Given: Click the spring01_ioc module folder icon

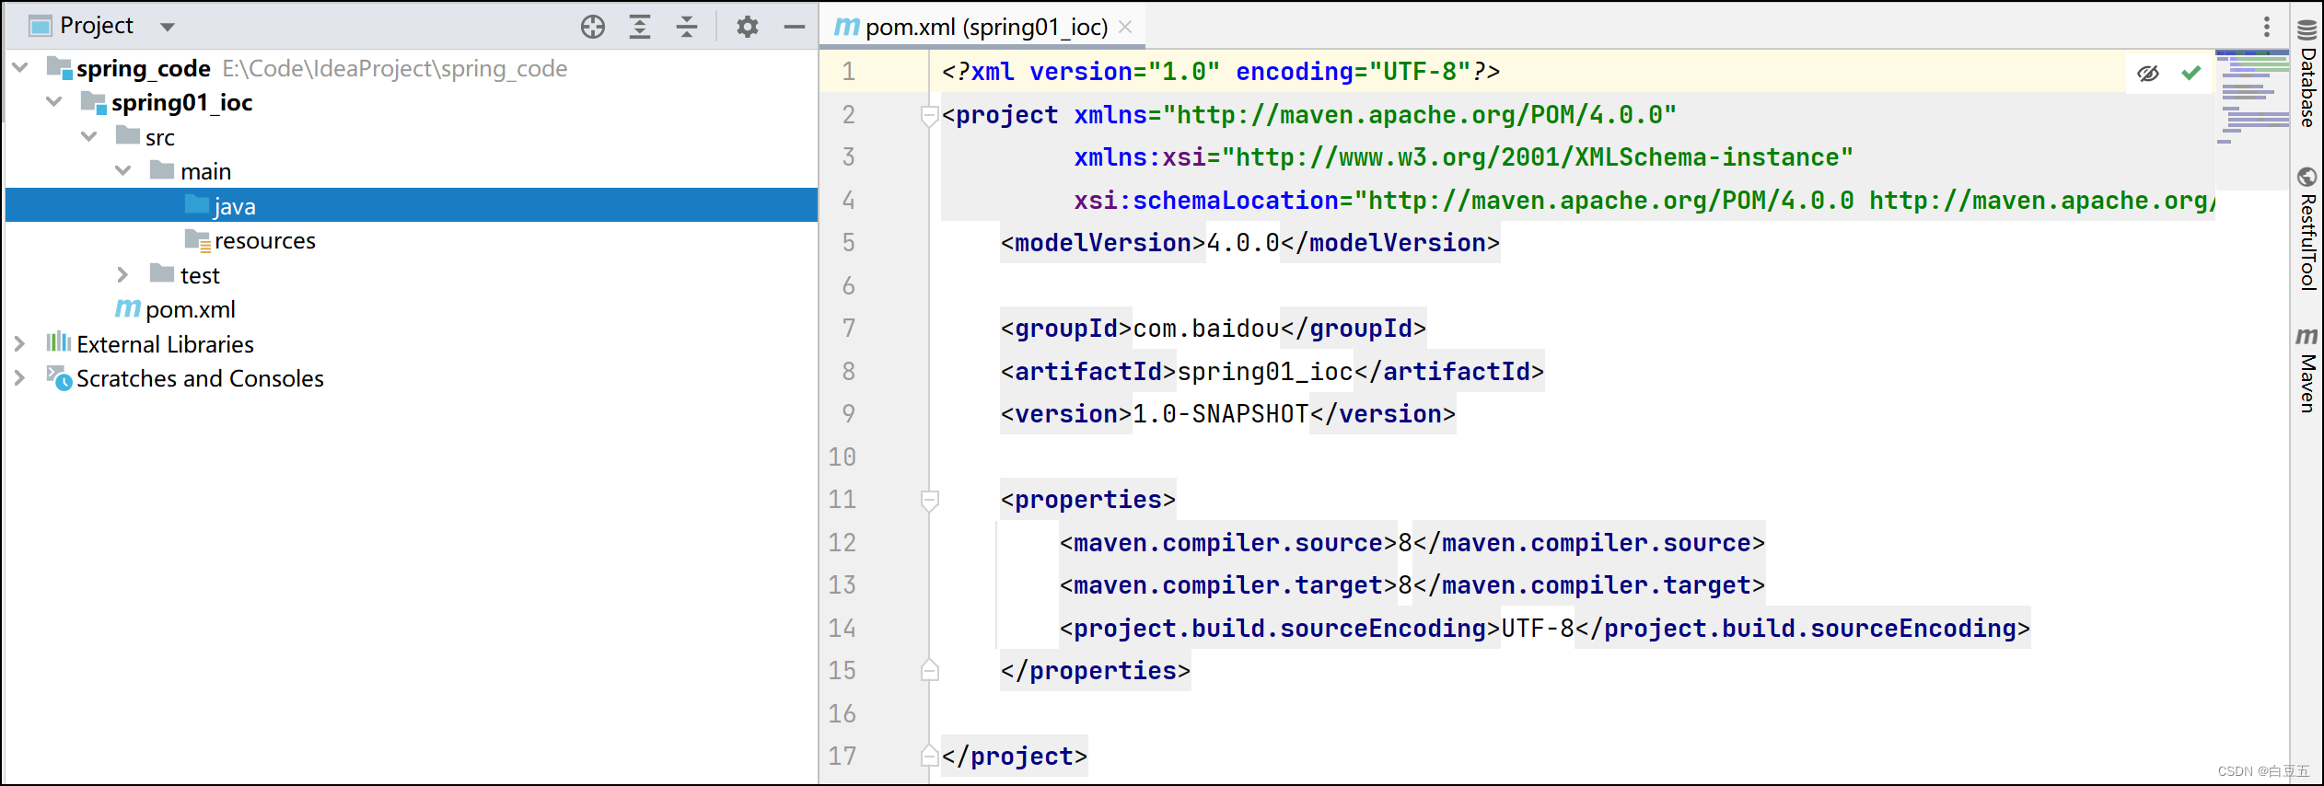Looking at the screenshot, I should click(x=94, y=102).
